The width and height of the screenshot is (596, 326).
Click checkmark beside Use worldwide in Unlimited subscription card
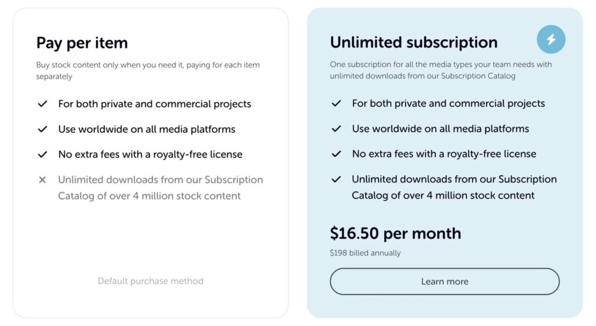[336, 129]
